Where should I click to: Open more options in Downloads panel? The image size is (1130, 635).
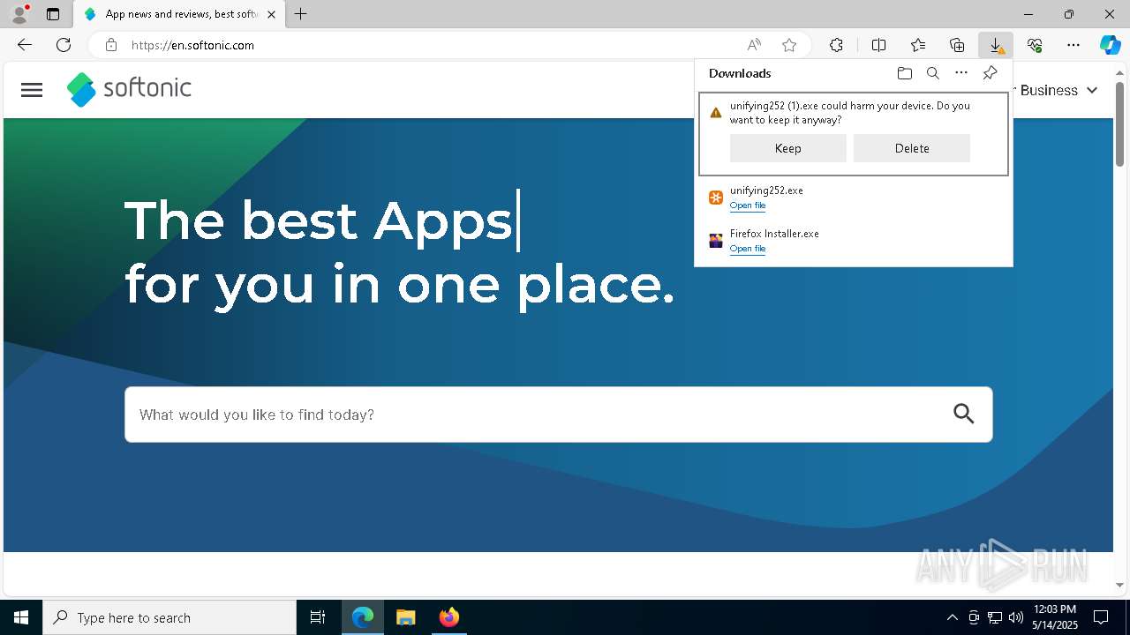click(961, 73)
